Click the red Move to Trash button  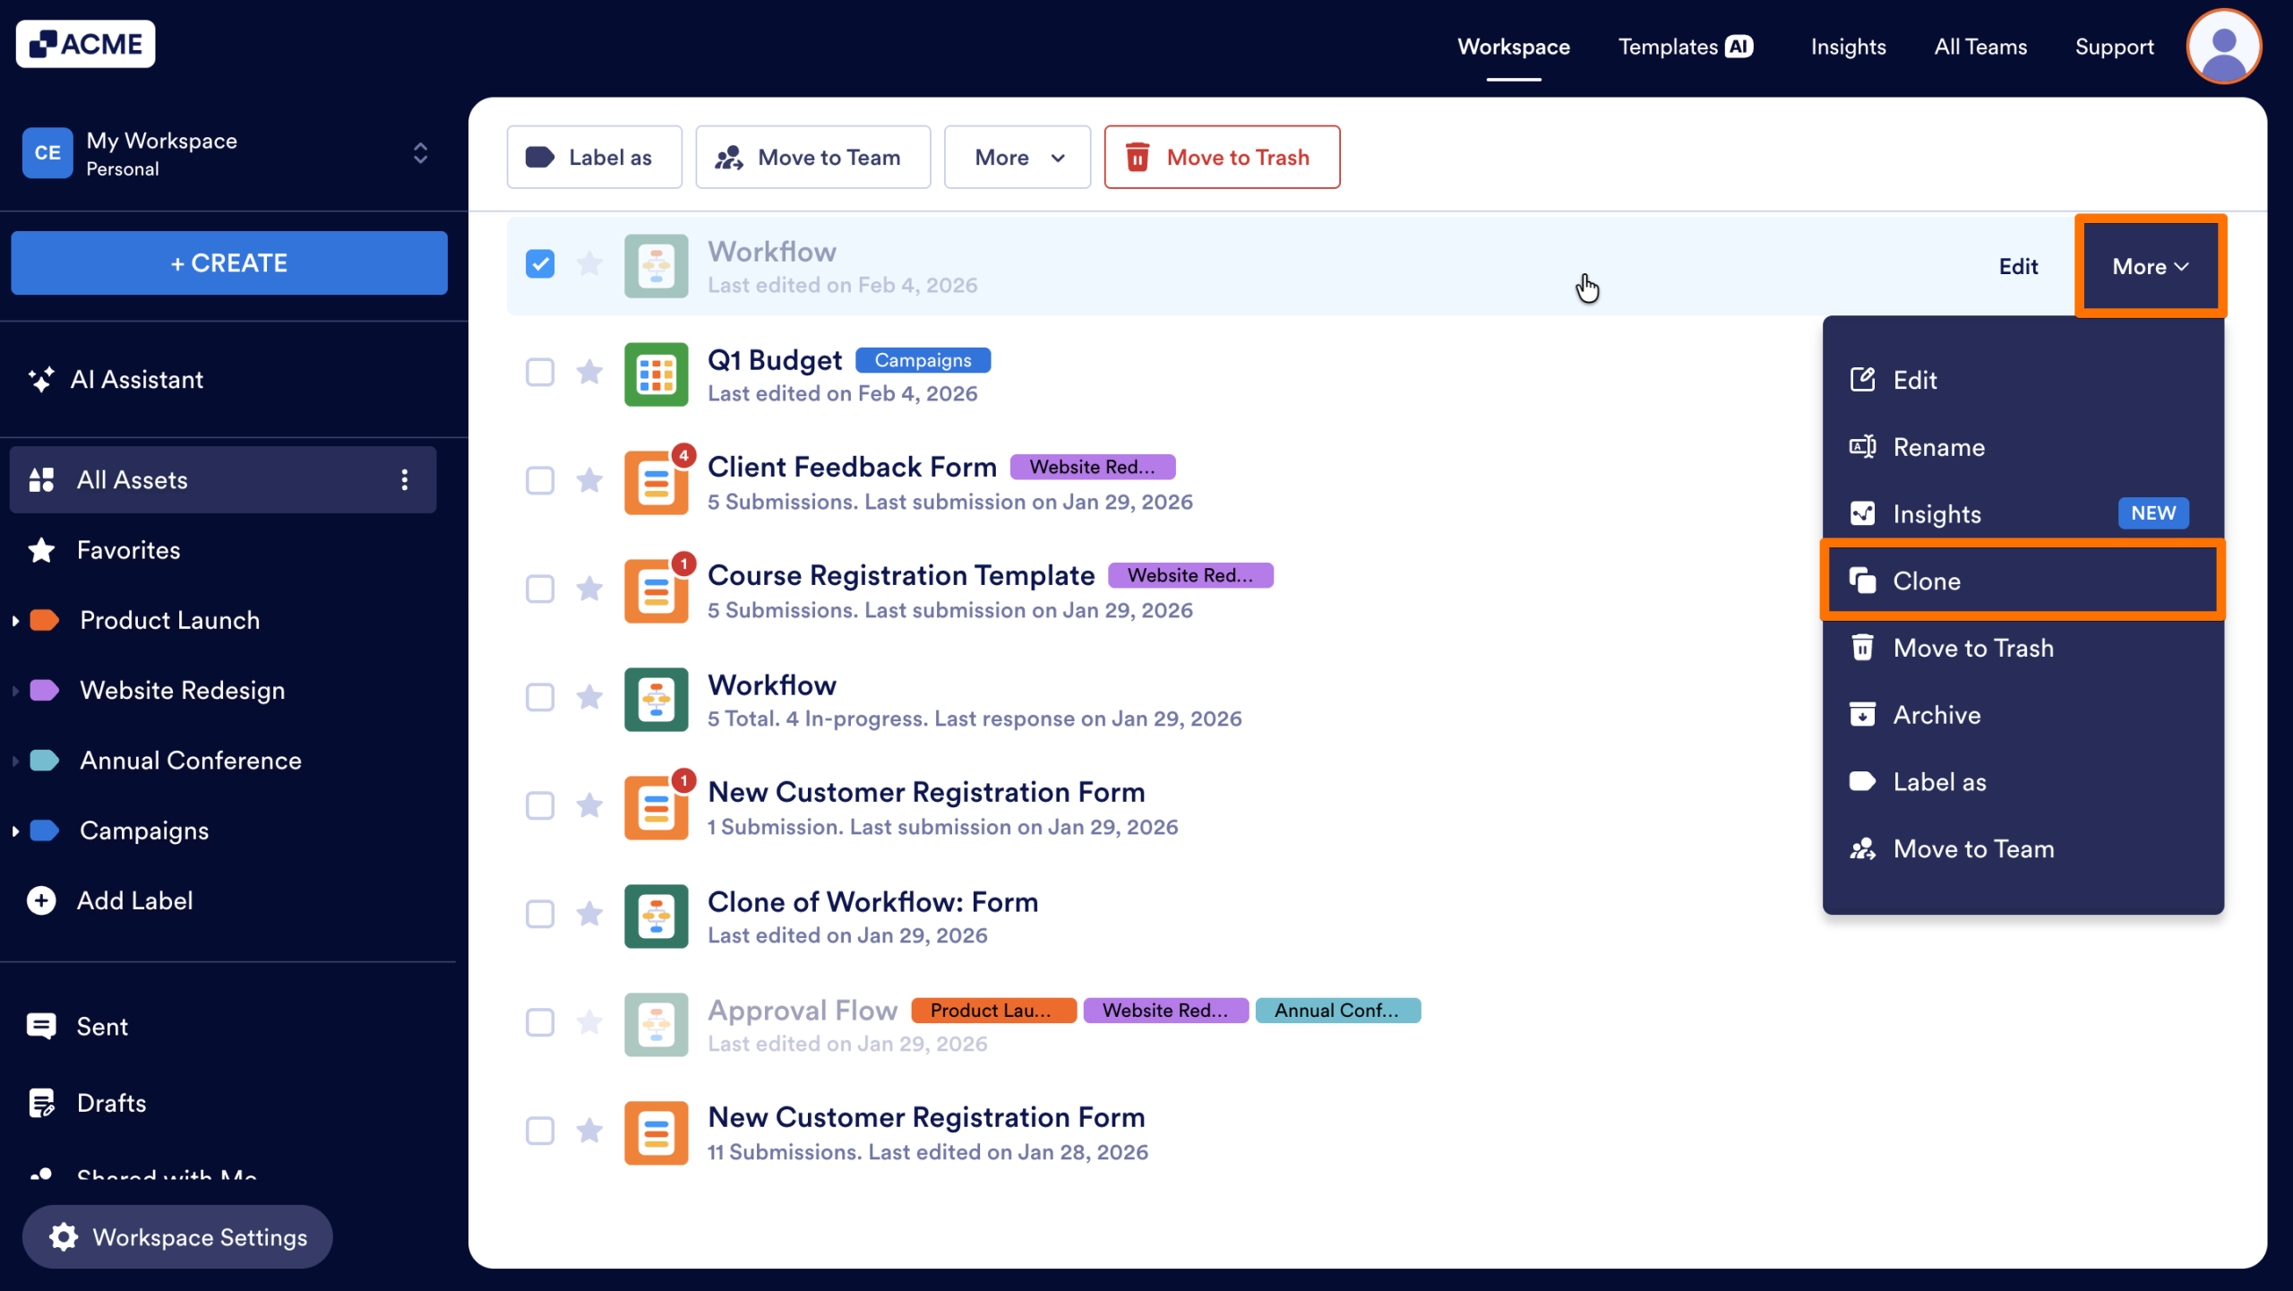click(x=1222, y=158)
